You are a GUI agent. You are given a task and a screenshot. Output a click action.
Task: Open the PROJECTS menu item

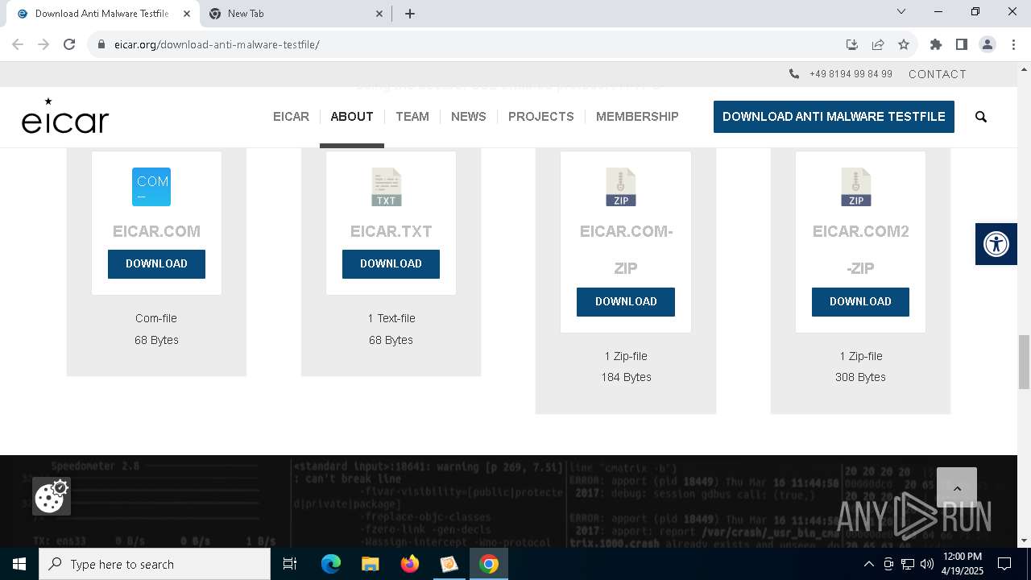pos(541,117)
